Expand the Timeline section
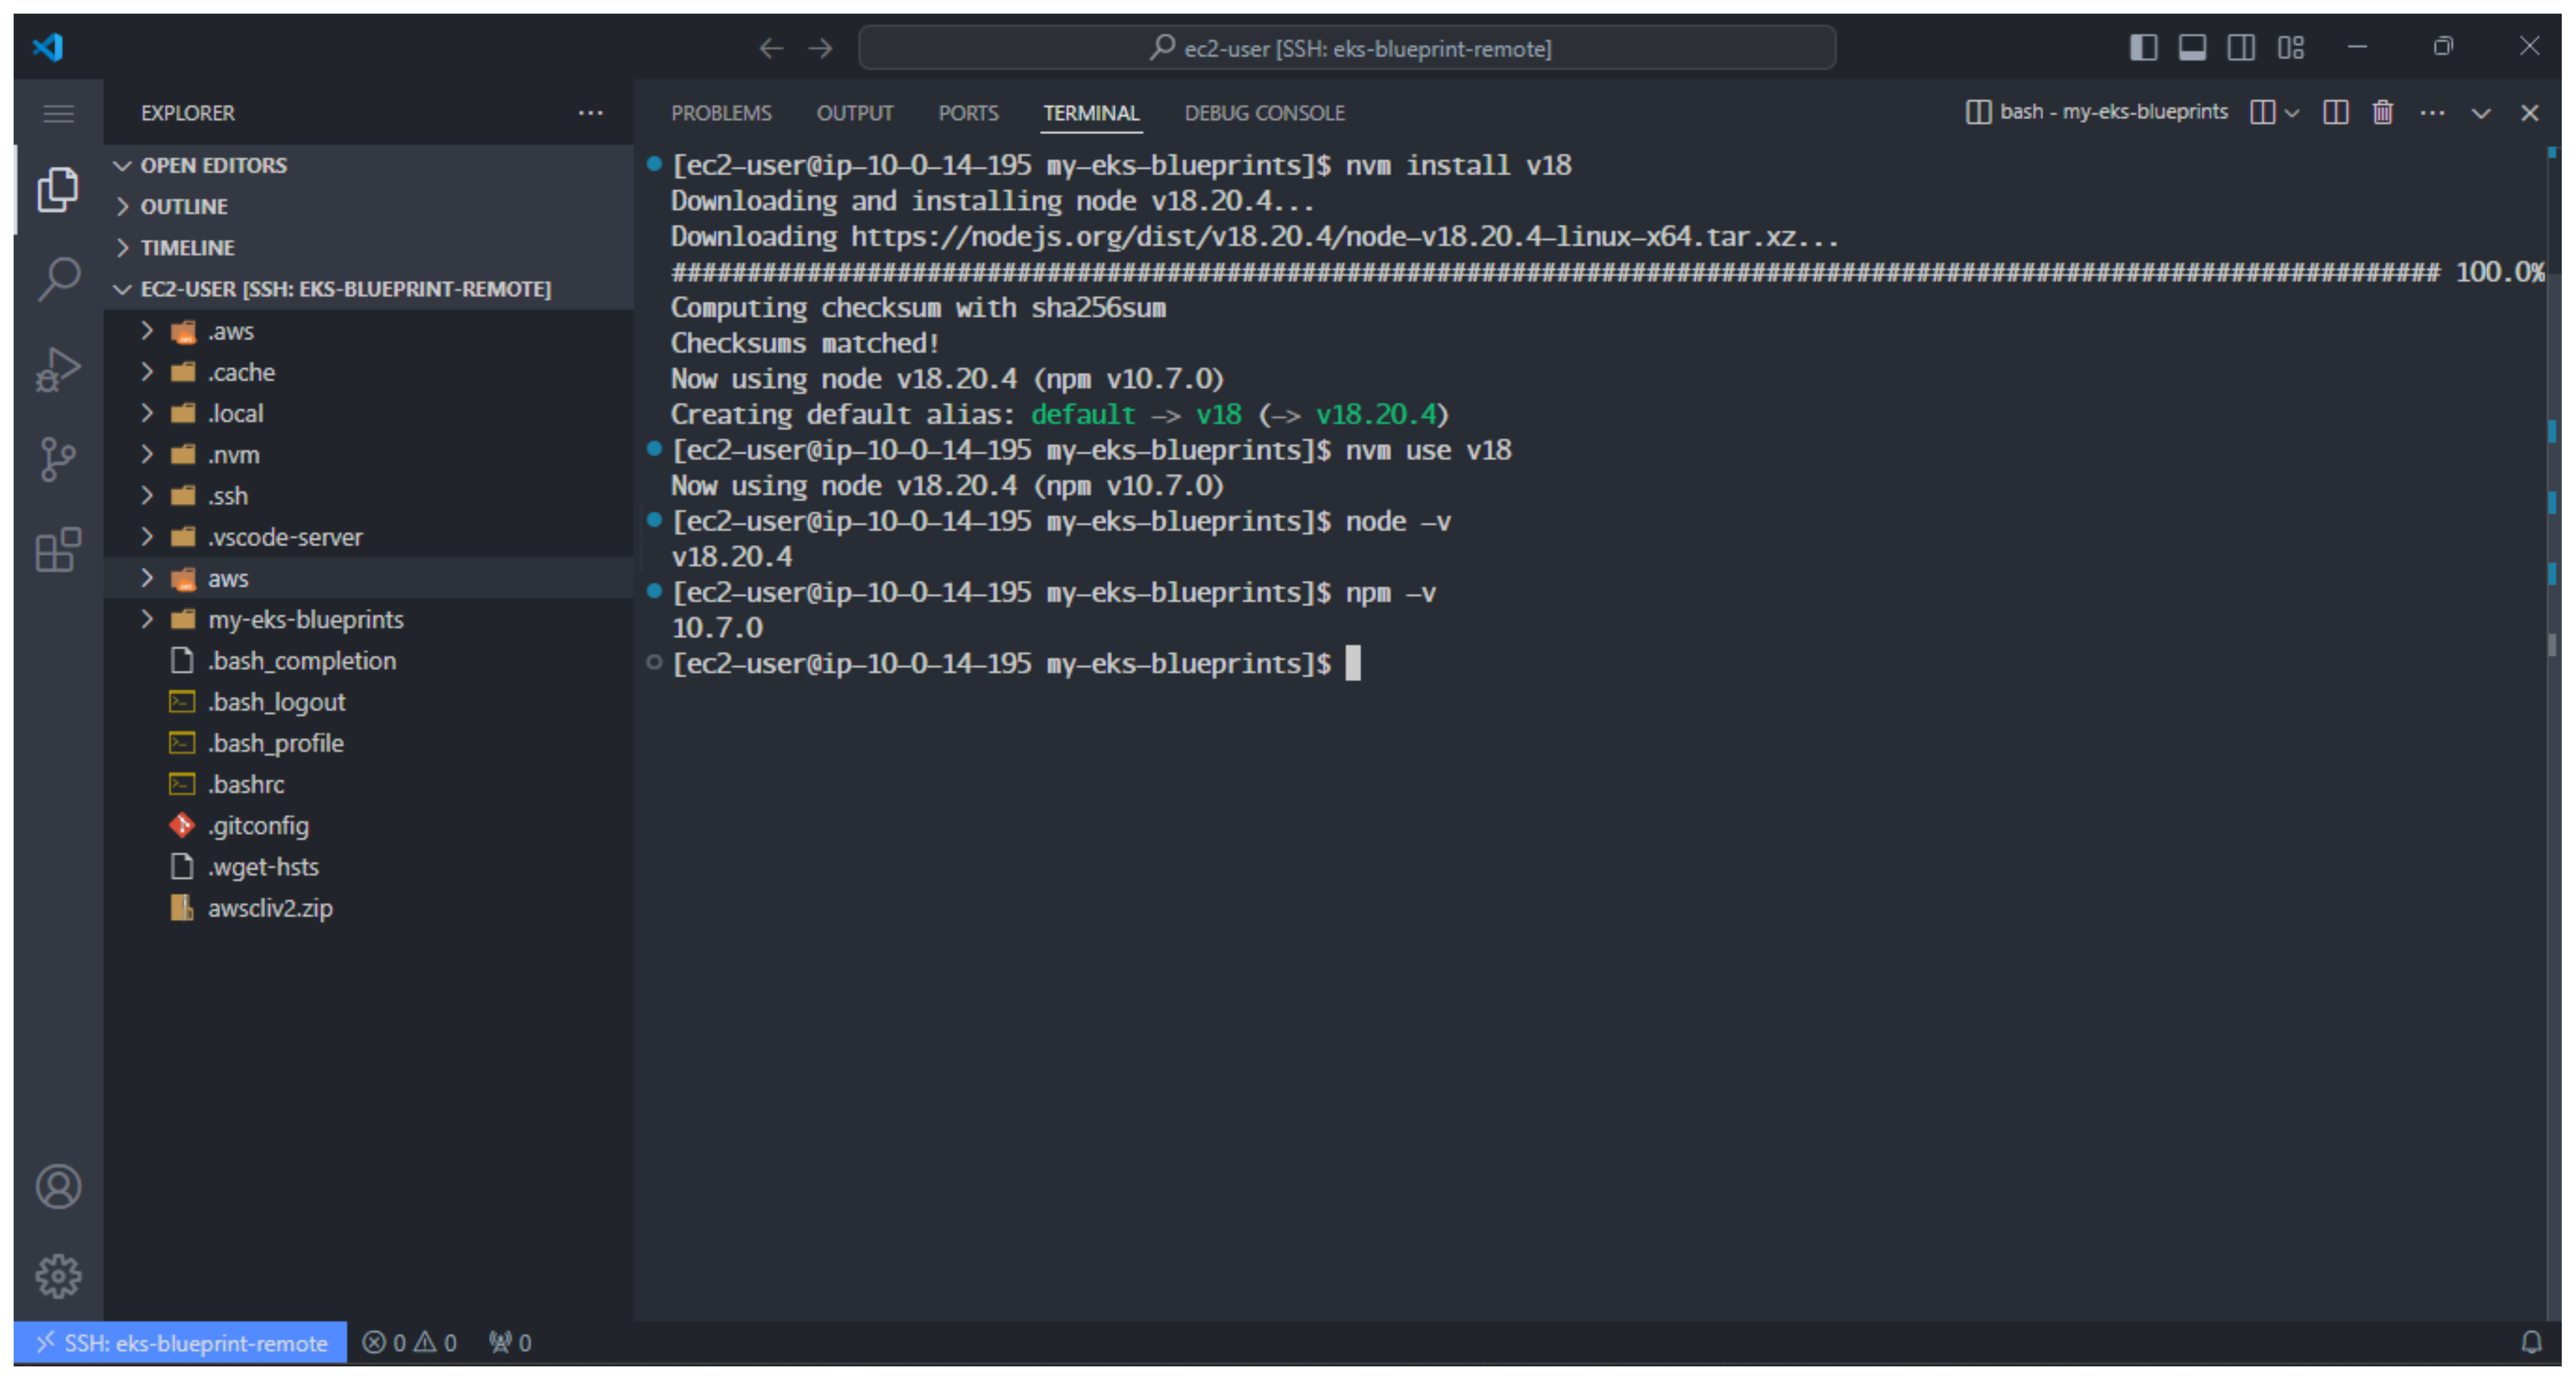 pyautogui.click(x=368, y=247)
